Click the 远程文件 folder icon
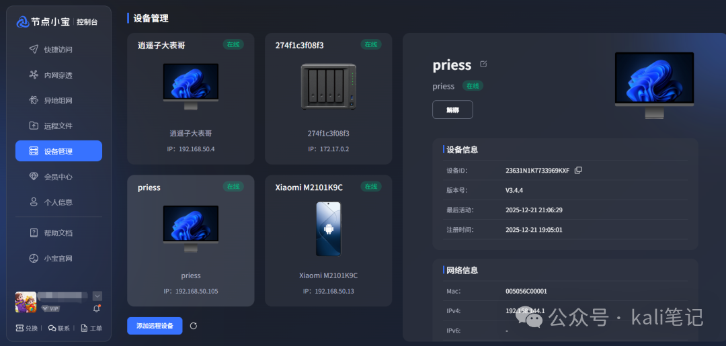Viewport: 726px width, 346px height. tap(34, 126)
